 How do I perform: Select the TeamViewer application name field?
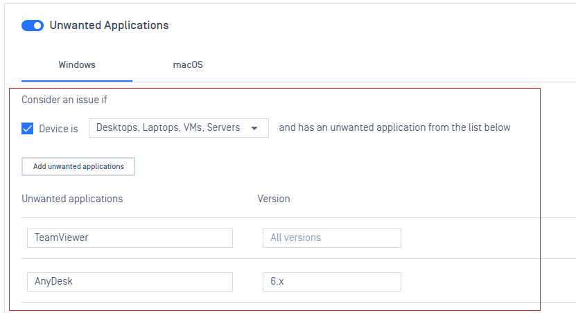[130, 238]
